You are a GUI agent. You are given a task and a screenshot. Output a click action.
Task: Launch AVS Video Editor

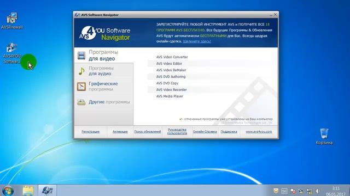point(169,64)
